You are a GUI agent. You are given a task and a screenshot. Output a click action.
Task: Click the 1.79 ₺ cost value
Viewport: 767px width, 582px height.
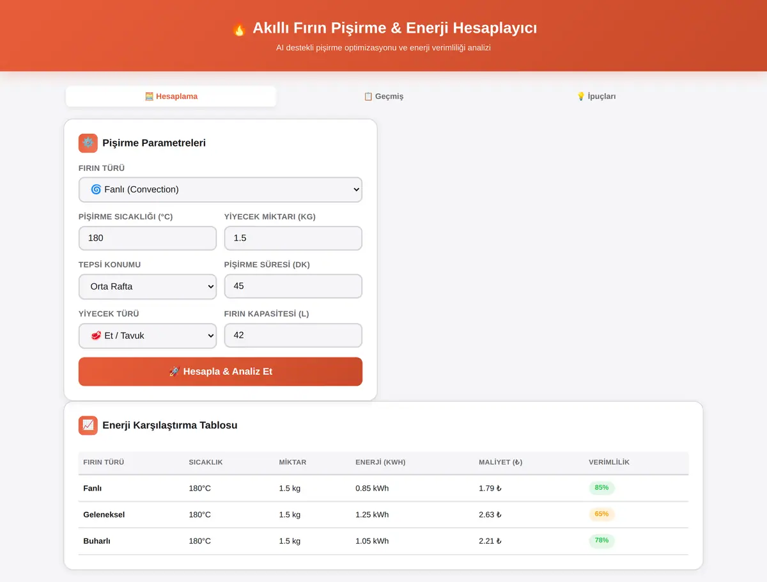point(490,488)
